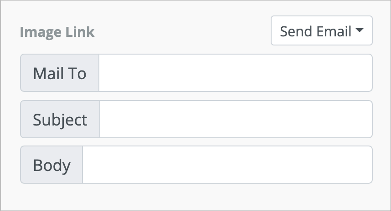Click the caret arrow beside Send Email
The image size is (391, 211).
click(x=359, y=31)
